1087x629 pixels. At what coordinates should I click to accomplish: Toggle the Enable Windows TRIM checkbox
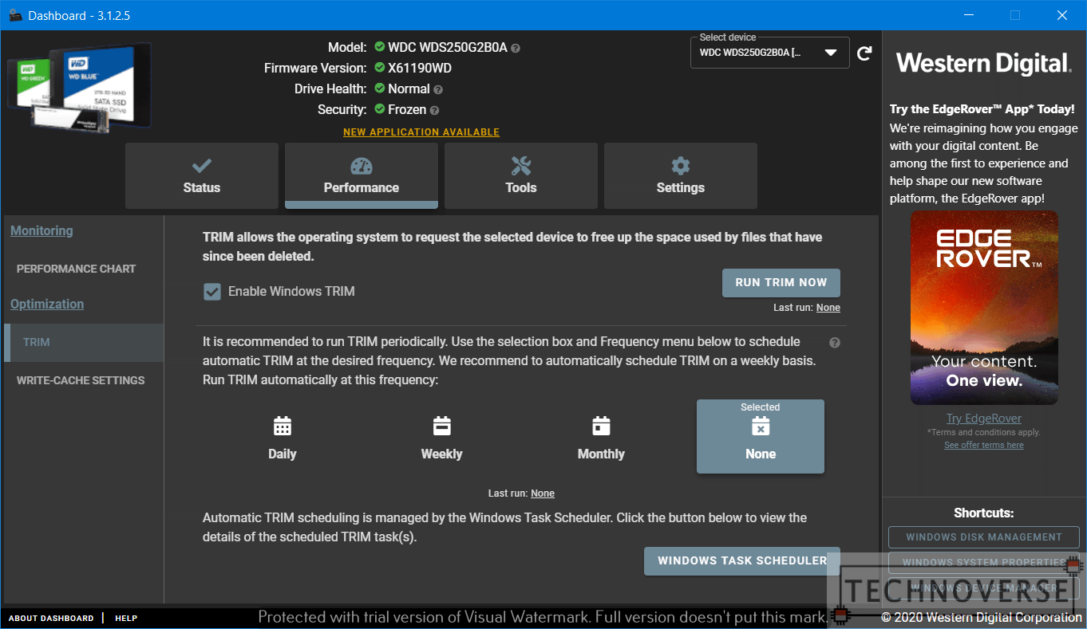212,292
